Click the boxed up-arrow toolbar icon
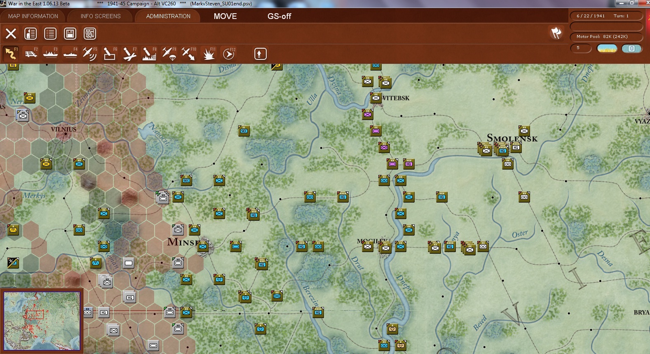Viewport: 650px width, 354px height. pos(260,54)
